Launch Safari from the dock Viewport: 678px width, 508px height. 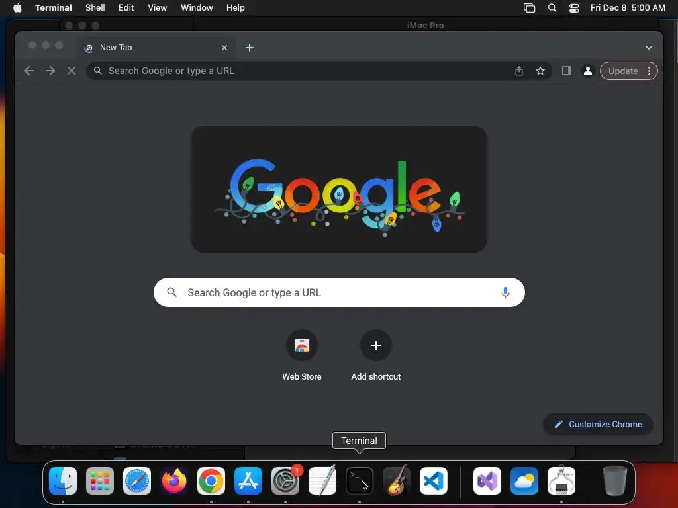(x=137, y=481)
